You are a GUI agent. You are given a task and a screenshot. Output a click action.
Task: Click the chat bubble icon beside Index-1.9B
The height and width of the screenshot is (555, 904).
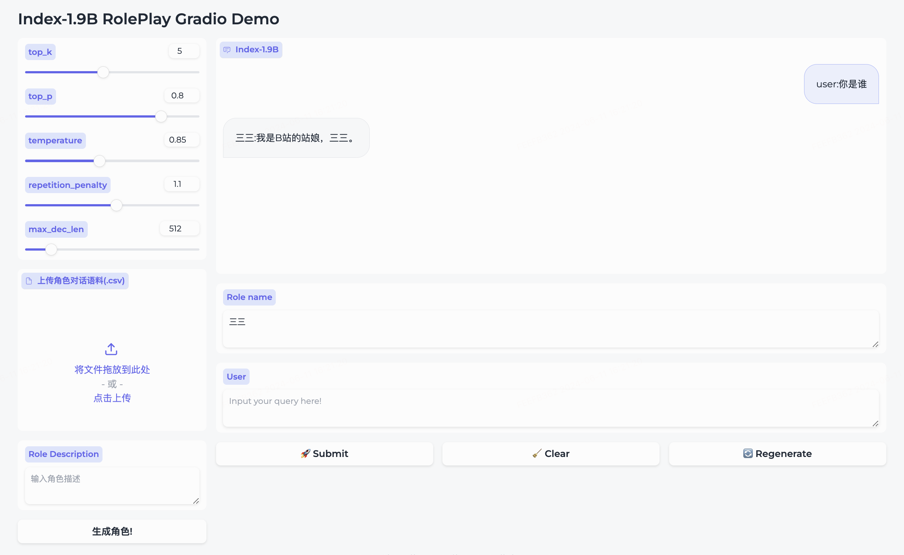227,50
